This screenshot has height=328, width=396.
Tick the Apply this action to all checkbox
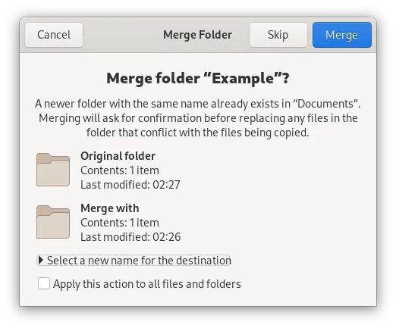[44, 283]
